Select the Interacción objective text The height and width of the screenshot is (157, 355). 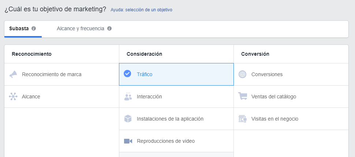149,97
